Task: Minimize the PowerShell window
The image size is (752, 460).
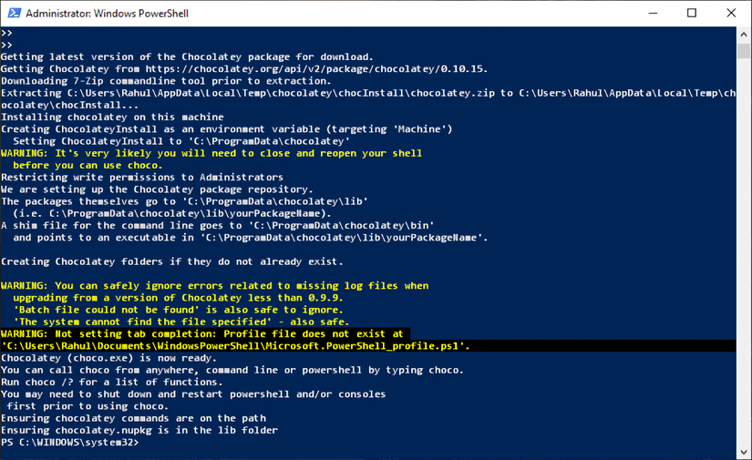Action: [653, 14]
